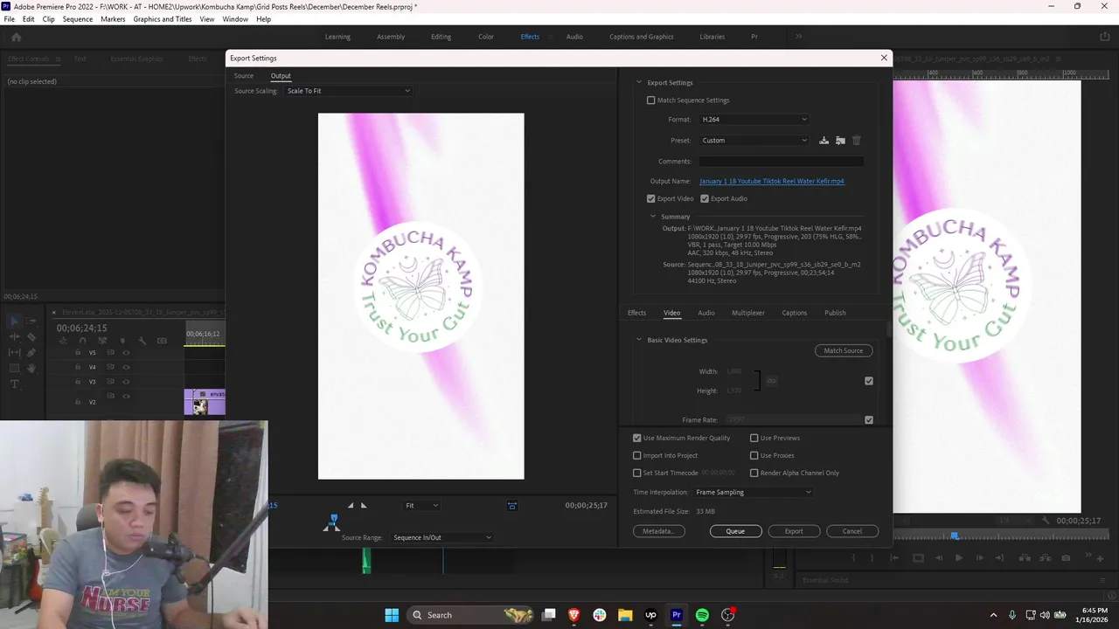Toggle the Frame Rate match source checkbox

[868, 420]
